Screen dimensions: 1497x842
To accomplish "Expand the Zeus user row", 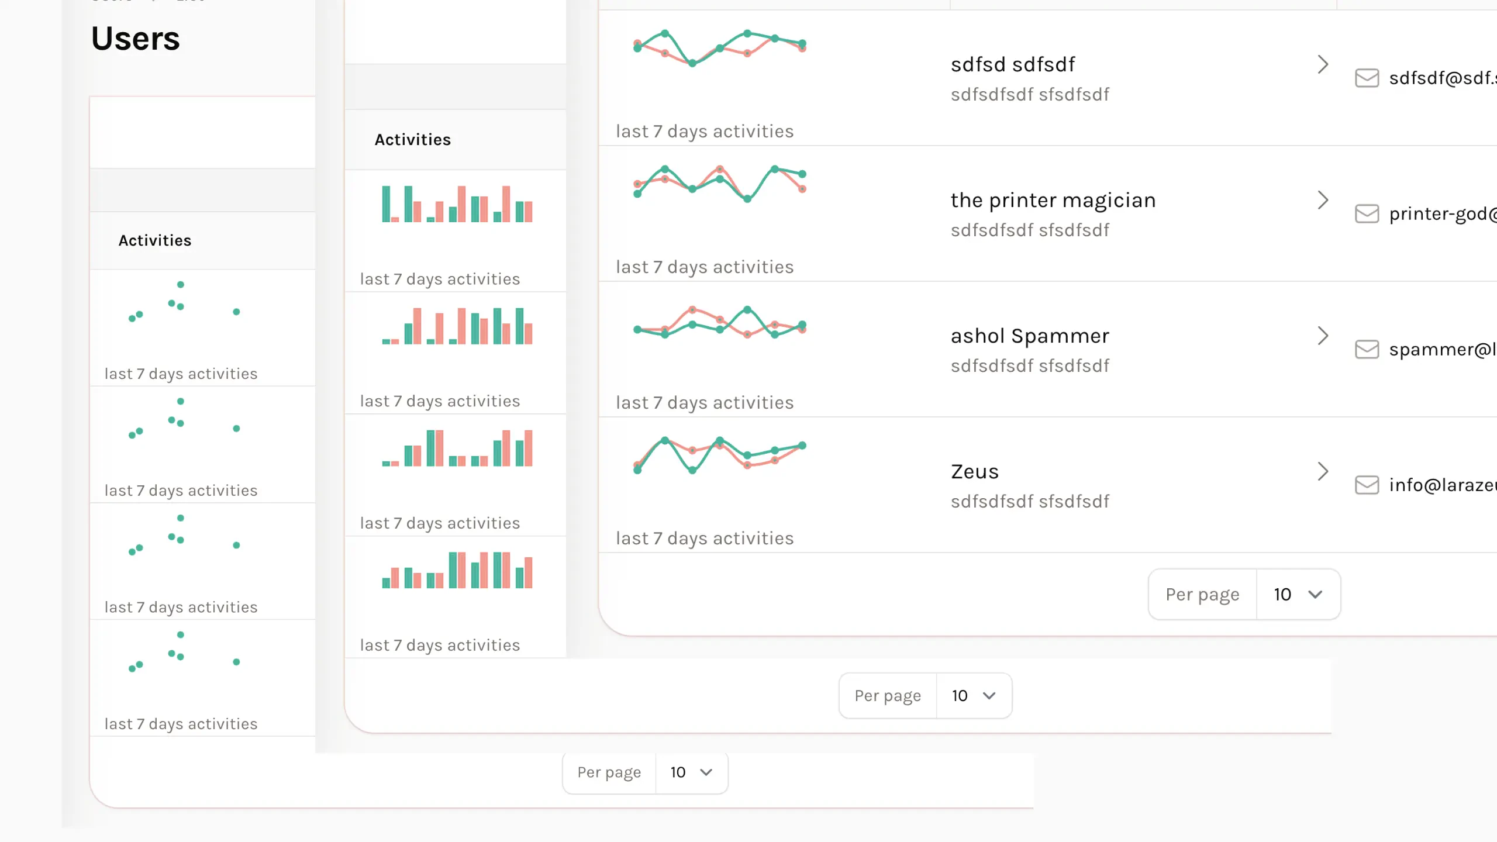I will 1323,470.
